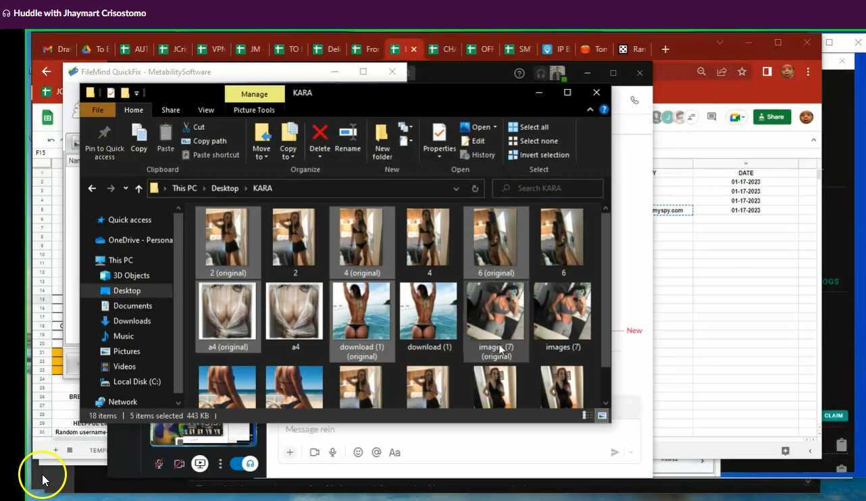The image size is (866, 501).
Task: Open the Share ribbon tab
Action: (170, 110)
